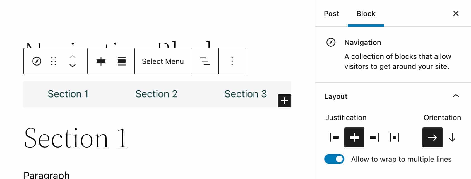Open the justification dropdown in the block toolbar
471x179 pixels.
pos(205,61)
